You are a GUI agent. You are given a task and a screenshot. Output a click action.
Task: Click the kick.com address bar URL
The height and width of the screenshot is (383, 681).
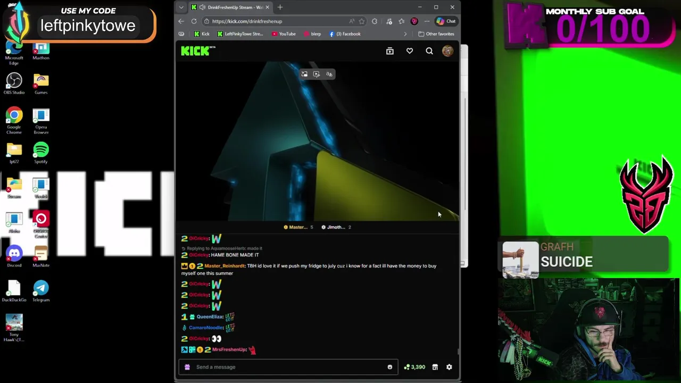tap(247, 21)
